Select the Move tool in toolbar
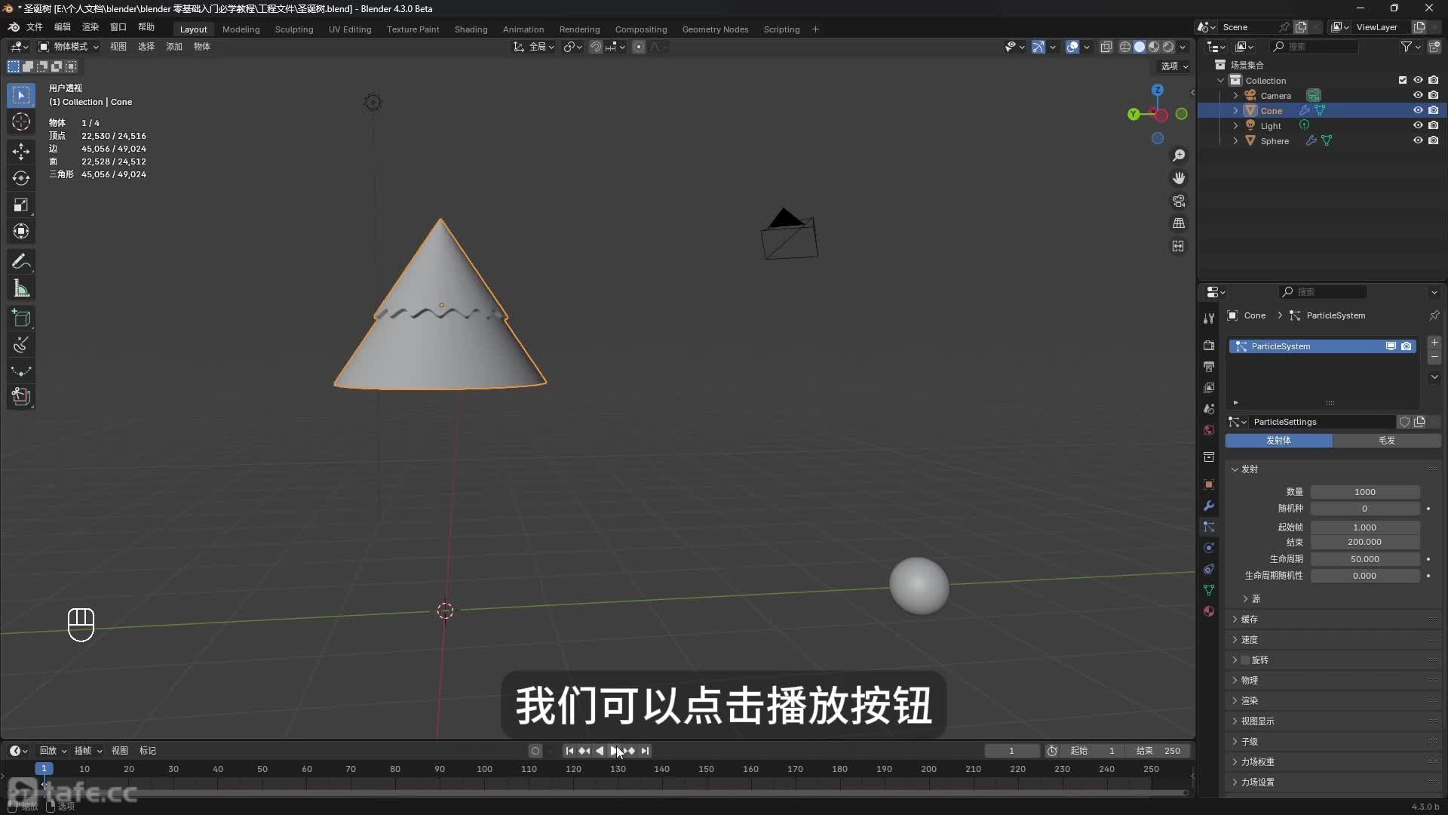 pyautogui.click(x=21, y=152)
